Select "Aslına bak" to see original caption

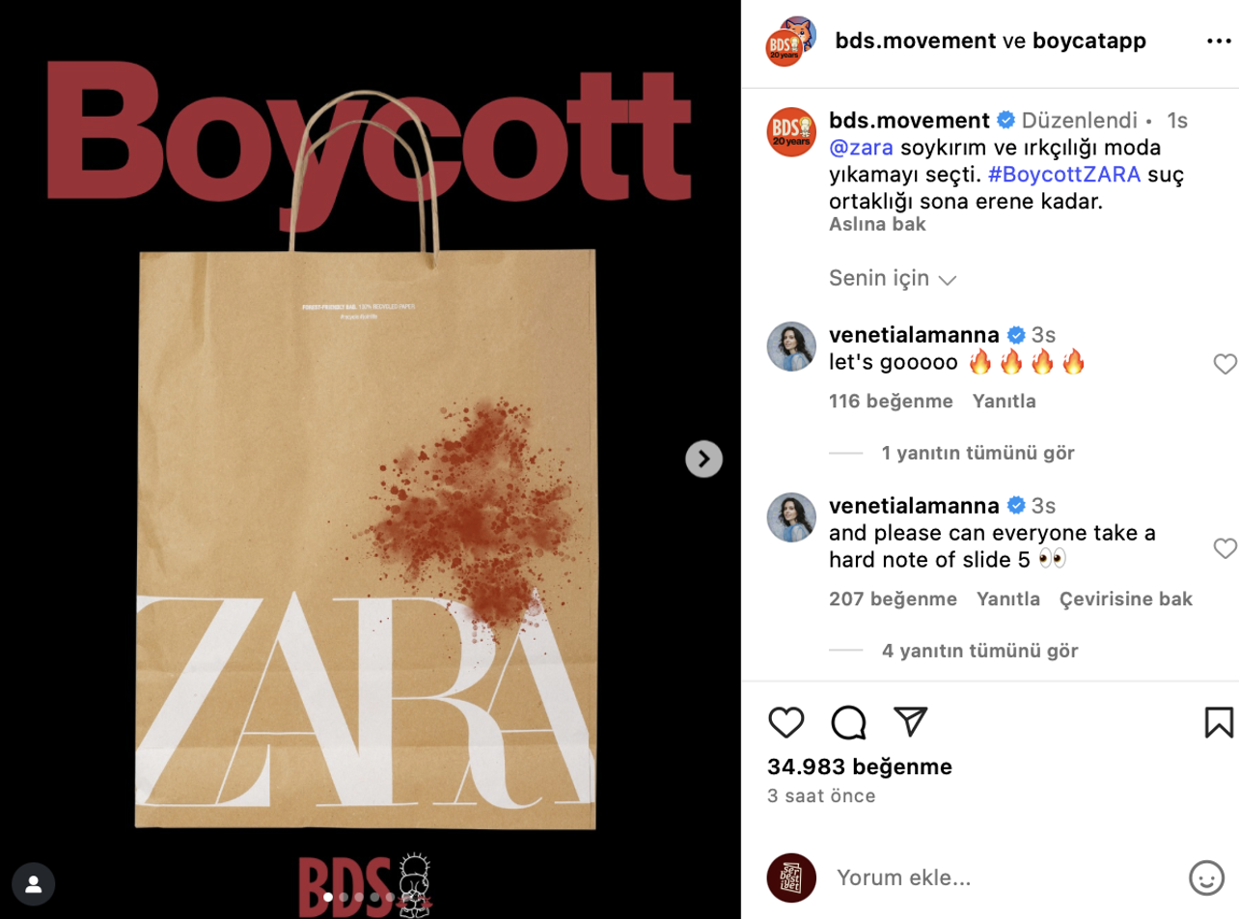(877, 224)
